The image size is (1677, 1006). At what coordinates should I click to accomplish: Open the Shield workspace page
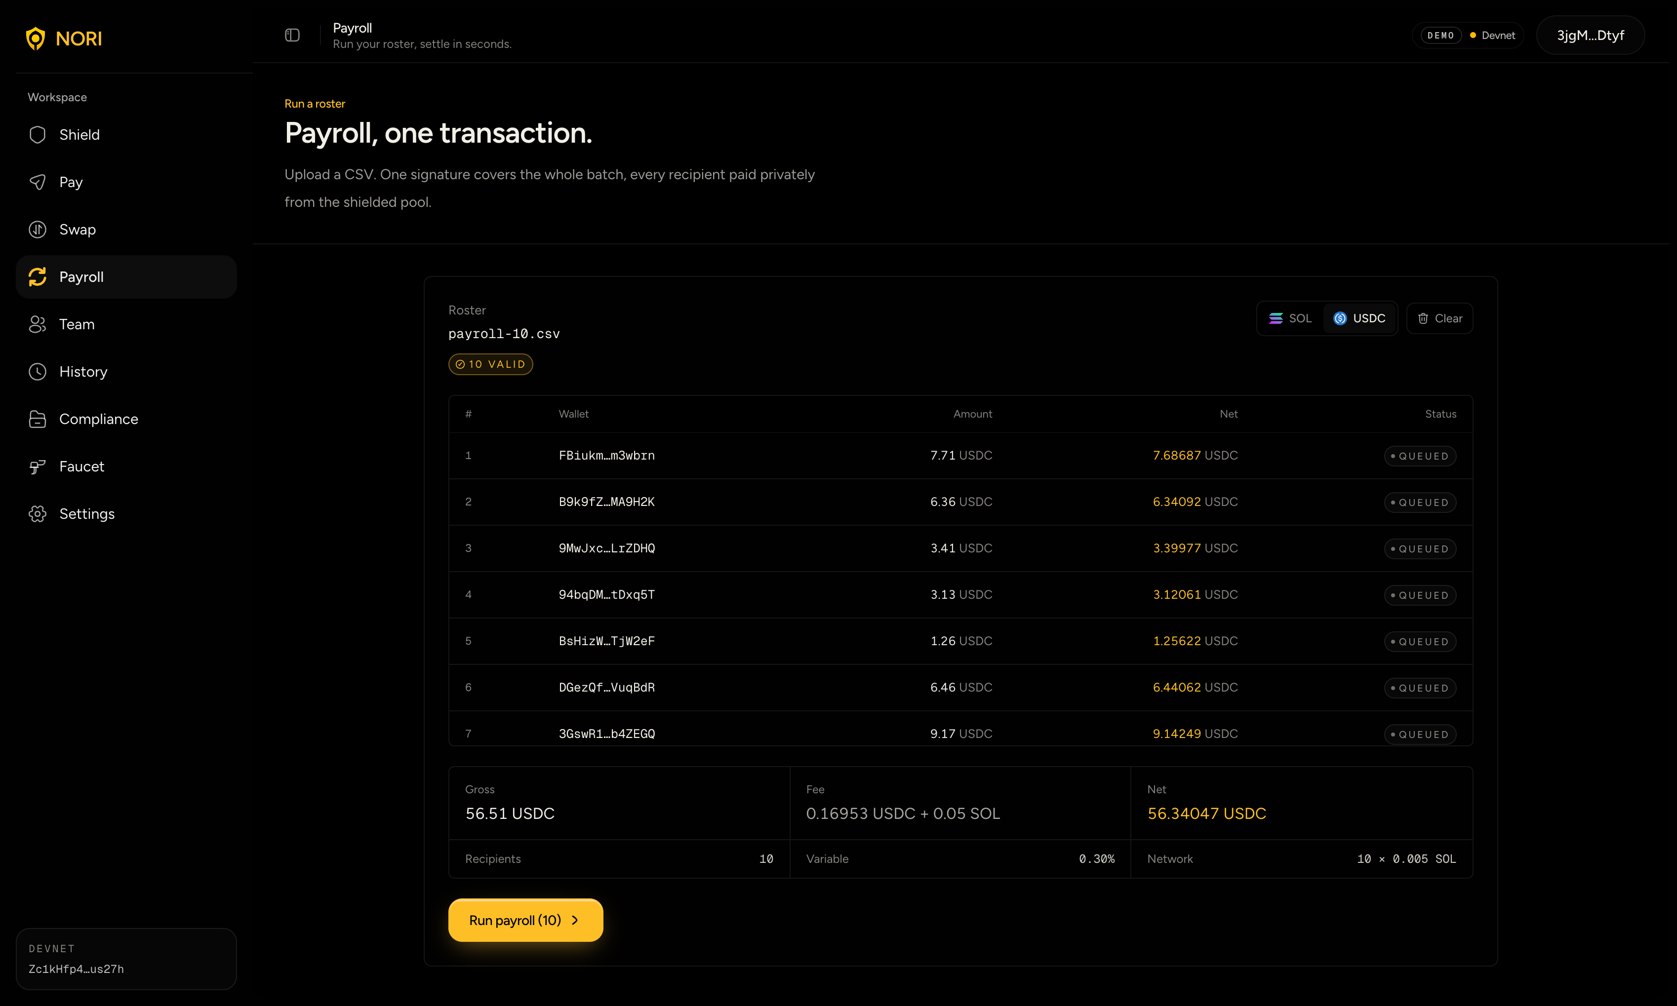(126, 135)
